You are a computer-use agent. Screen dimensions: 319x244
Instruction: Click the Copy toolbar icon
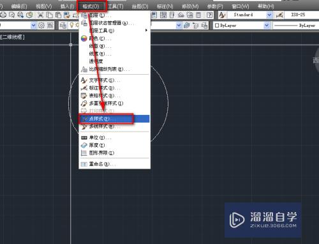click(49, 15)
